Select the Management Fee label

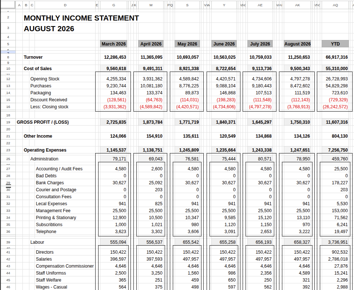(53, 211)
